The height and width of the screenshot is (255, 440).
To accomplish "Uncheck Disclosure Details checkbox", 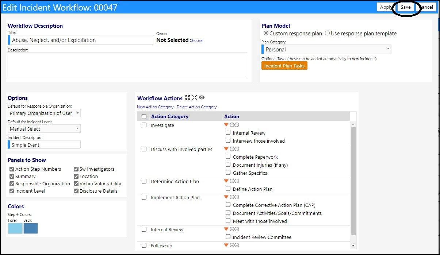I will coord(76,191).
